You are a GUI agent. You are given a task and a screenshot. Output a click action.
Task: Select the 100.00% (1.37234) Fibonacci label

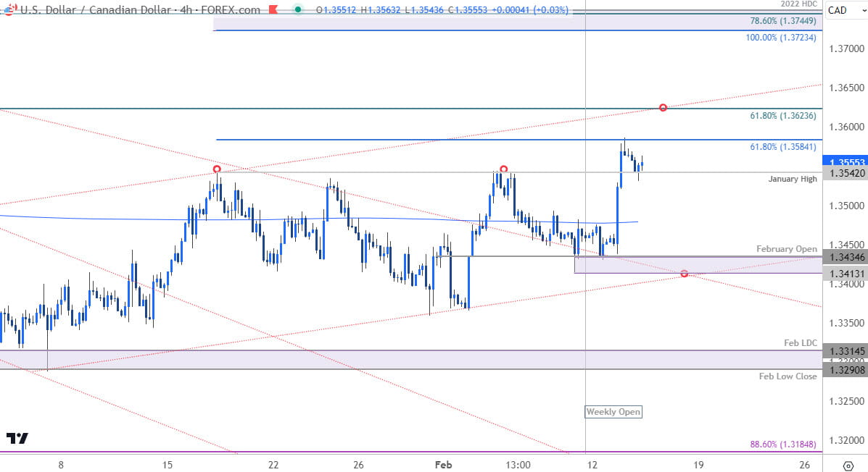pos(780,38)
